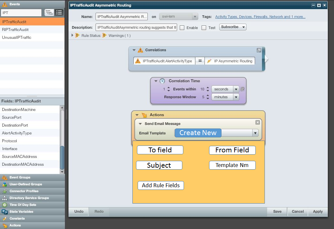Open the Connector Profiles panel
Image resolution: width=334 pixels, height=229 pixels.
pos(32,191)
